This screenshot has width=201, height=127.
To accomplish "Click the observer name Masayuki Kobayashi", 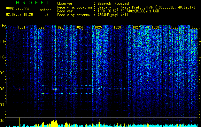I will [x=115, y=3].
